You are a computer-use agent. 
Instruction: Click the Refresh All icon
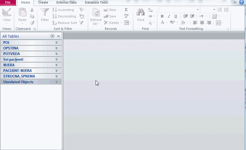[x=96, y=12]
